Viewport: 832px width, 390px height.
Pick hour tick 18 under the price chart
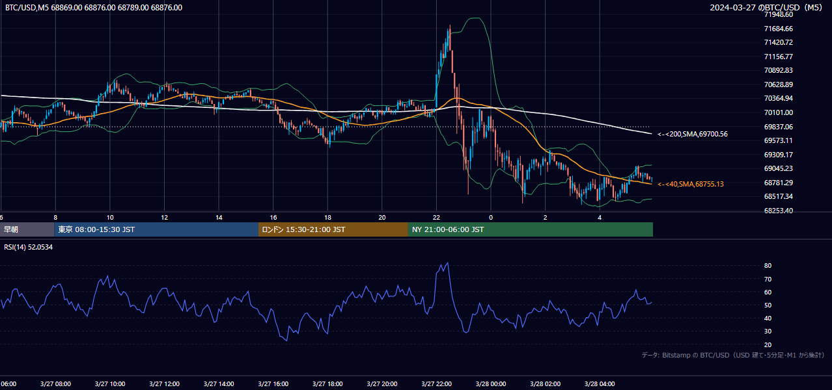(328, 217)
